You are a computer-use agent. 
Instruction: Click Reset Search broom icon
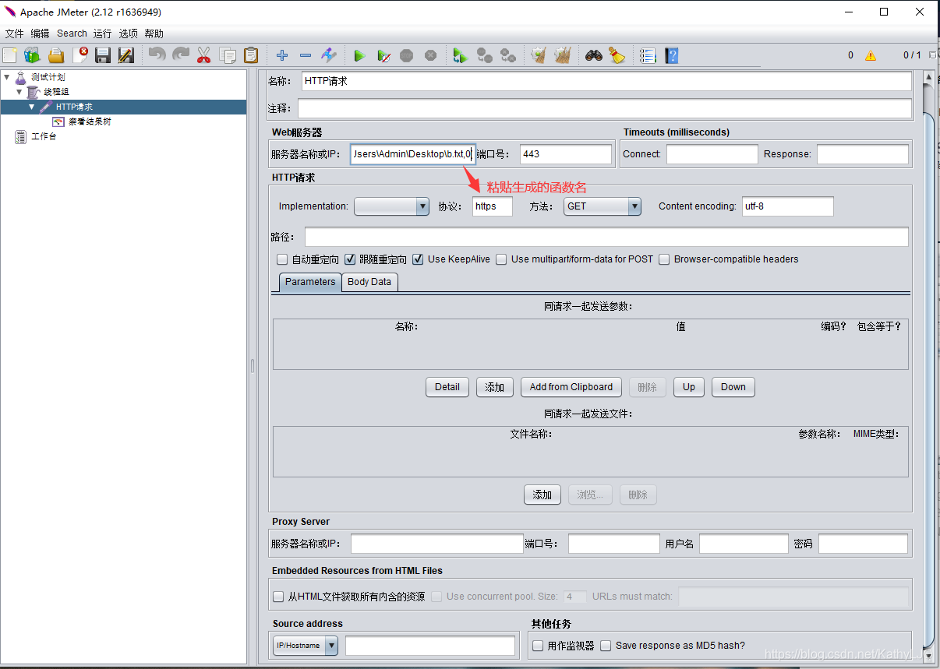617,55
